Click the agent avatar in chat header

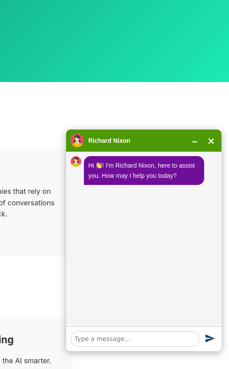pos(77,141)
